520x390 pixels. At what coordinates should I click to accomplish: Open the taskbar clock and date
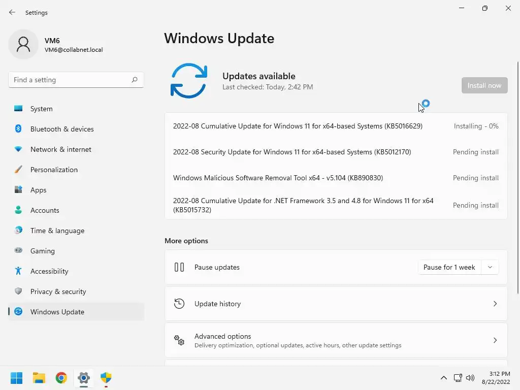(x=496, y=378)
